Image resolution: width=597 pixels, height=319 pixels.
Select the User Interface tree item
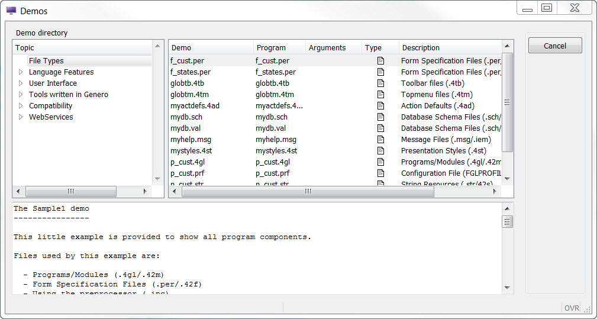click(x=53, y=83)
